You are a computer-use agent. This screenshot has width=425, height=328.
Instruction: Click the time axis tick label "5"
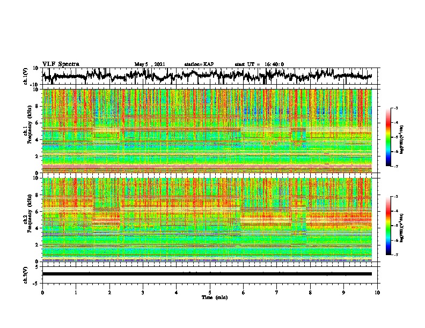coord(210,293)
